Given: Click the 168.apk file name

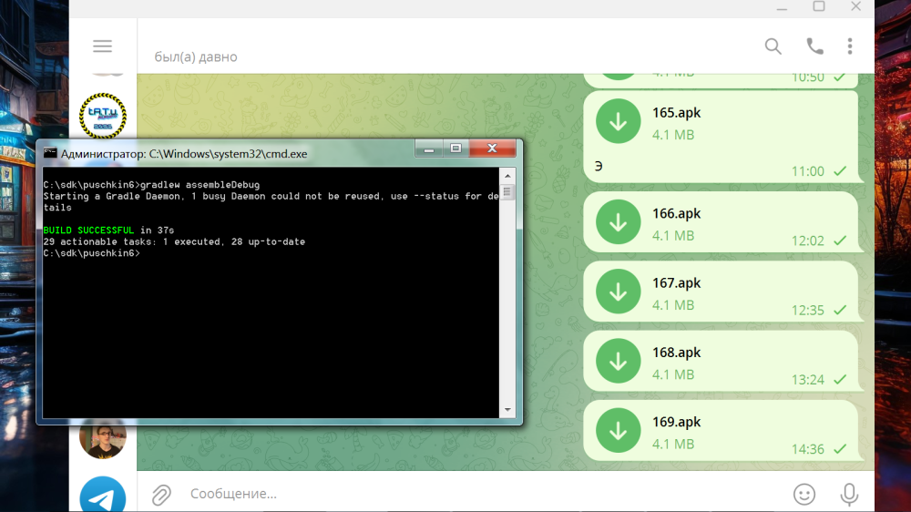Looking at the screenshot, I should (x=676, y=353).
